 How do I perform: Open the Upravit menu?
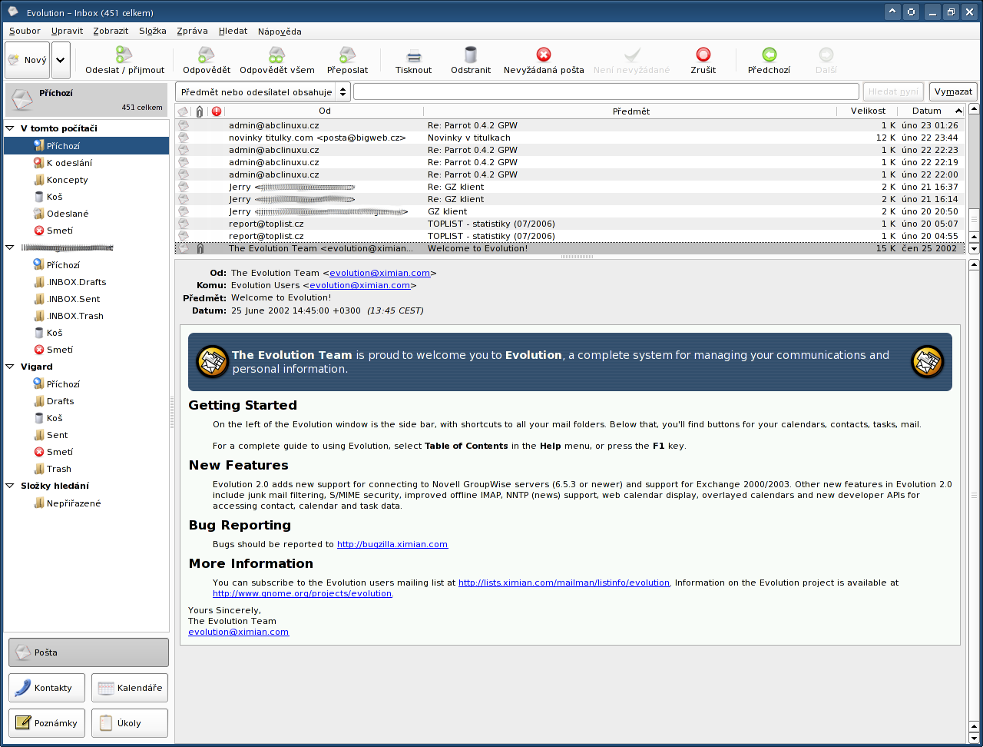point(67,32)
